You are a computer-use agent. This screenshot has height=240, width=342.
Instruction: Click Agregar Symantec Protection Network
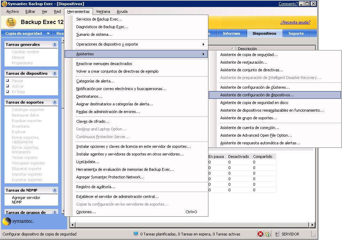tap(136, 177)
